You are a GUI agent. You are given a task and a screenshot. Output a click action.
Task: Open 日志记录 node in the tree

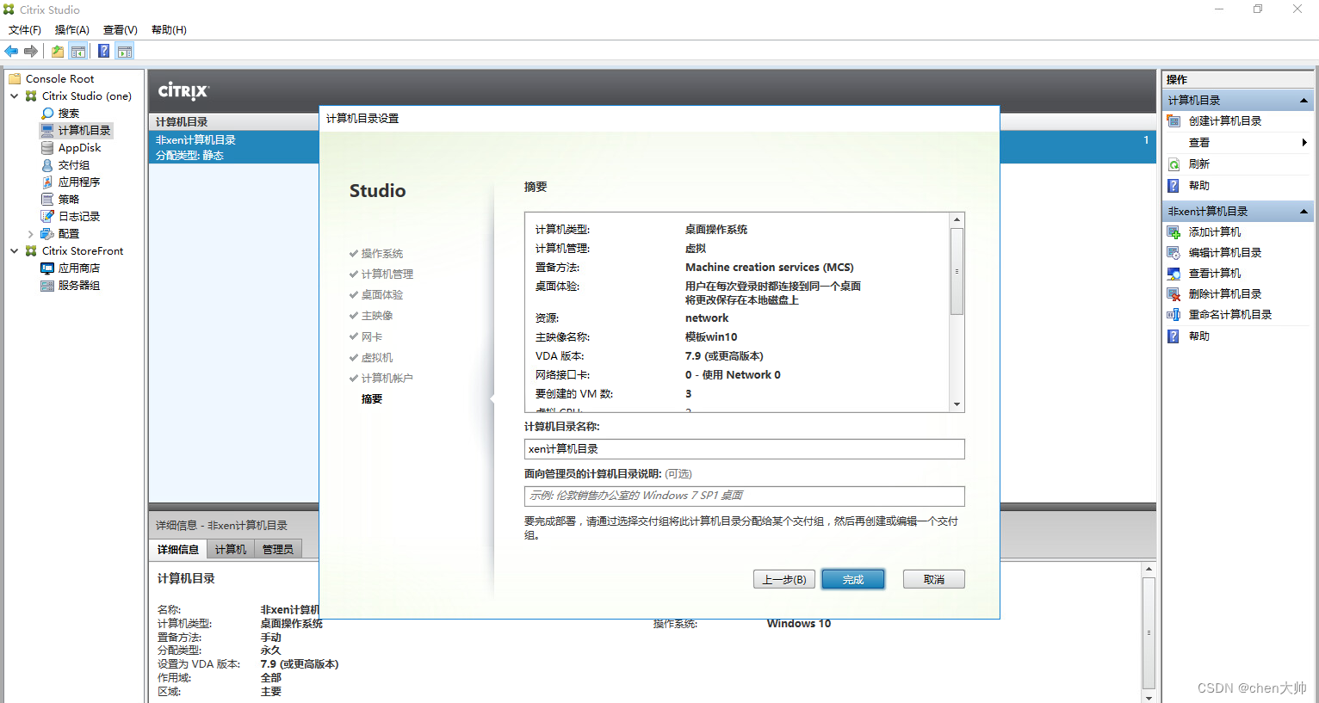tap(79, 217)
